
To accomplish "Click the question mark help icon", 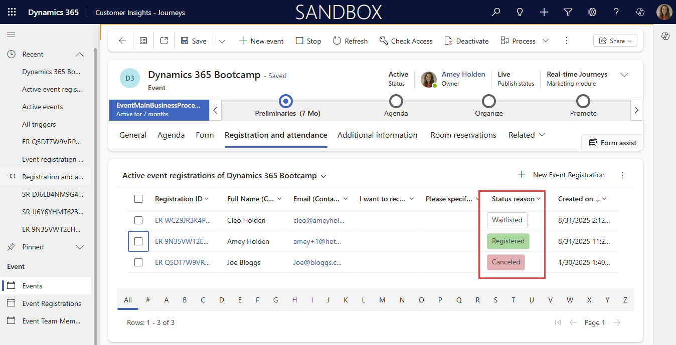I will 616,12.
